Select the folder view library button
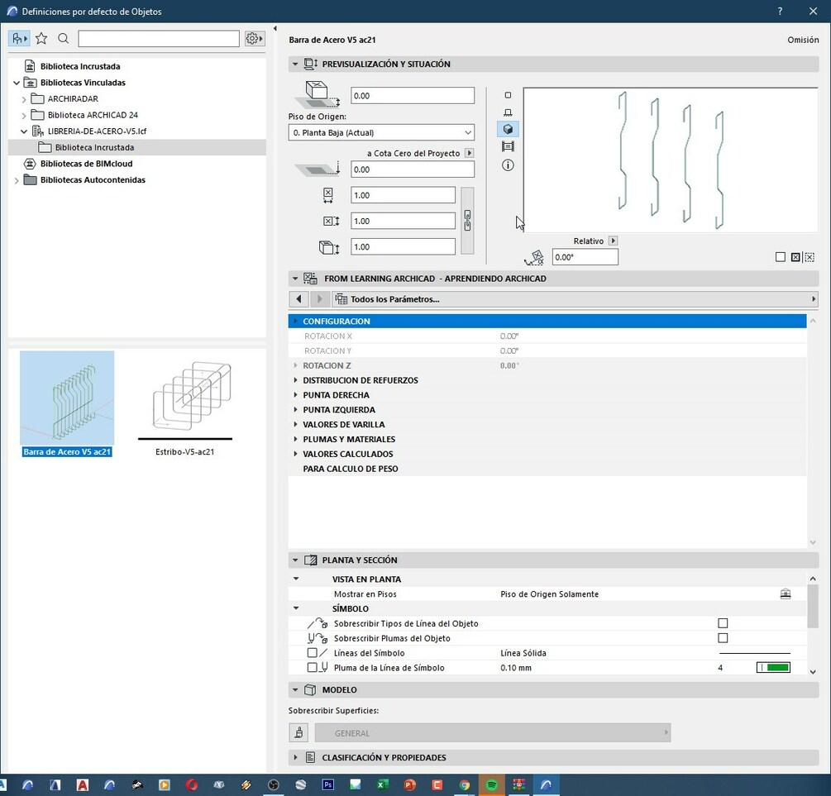The height and width of the screenshot is (796, 831). point(19,38)
